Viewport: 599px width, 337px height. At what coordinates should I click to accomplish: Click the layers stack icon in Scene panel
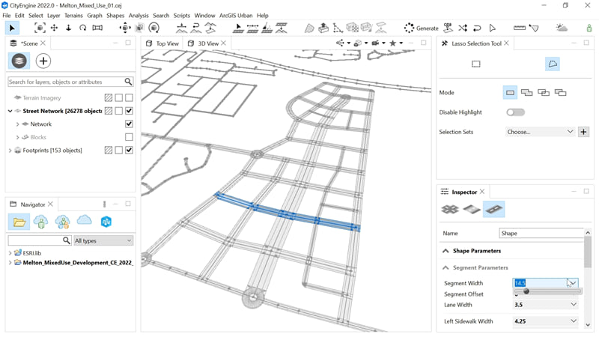[19, 61]
